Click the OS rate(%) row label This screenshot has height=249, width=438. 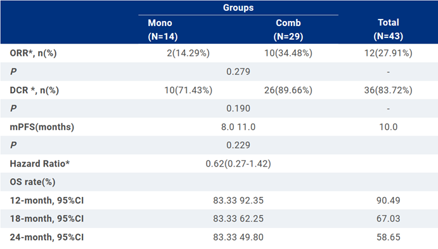[33, 182]
